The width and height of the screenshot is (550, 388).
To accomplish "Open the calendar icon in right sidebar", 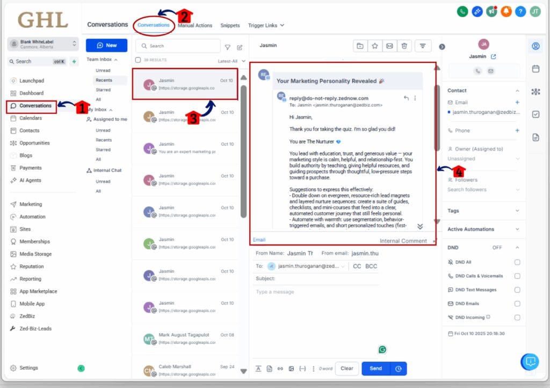I will 535,69.
